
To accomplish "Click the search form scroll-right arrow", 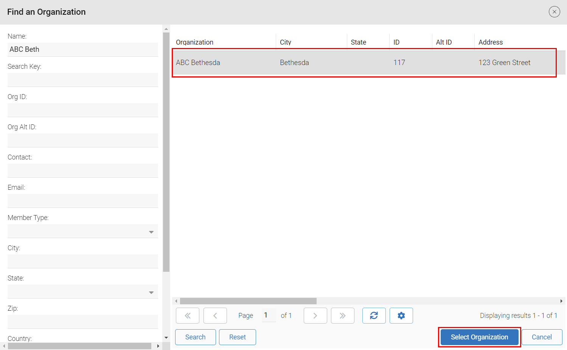I will pyautogui.click(x=158, y=346).
